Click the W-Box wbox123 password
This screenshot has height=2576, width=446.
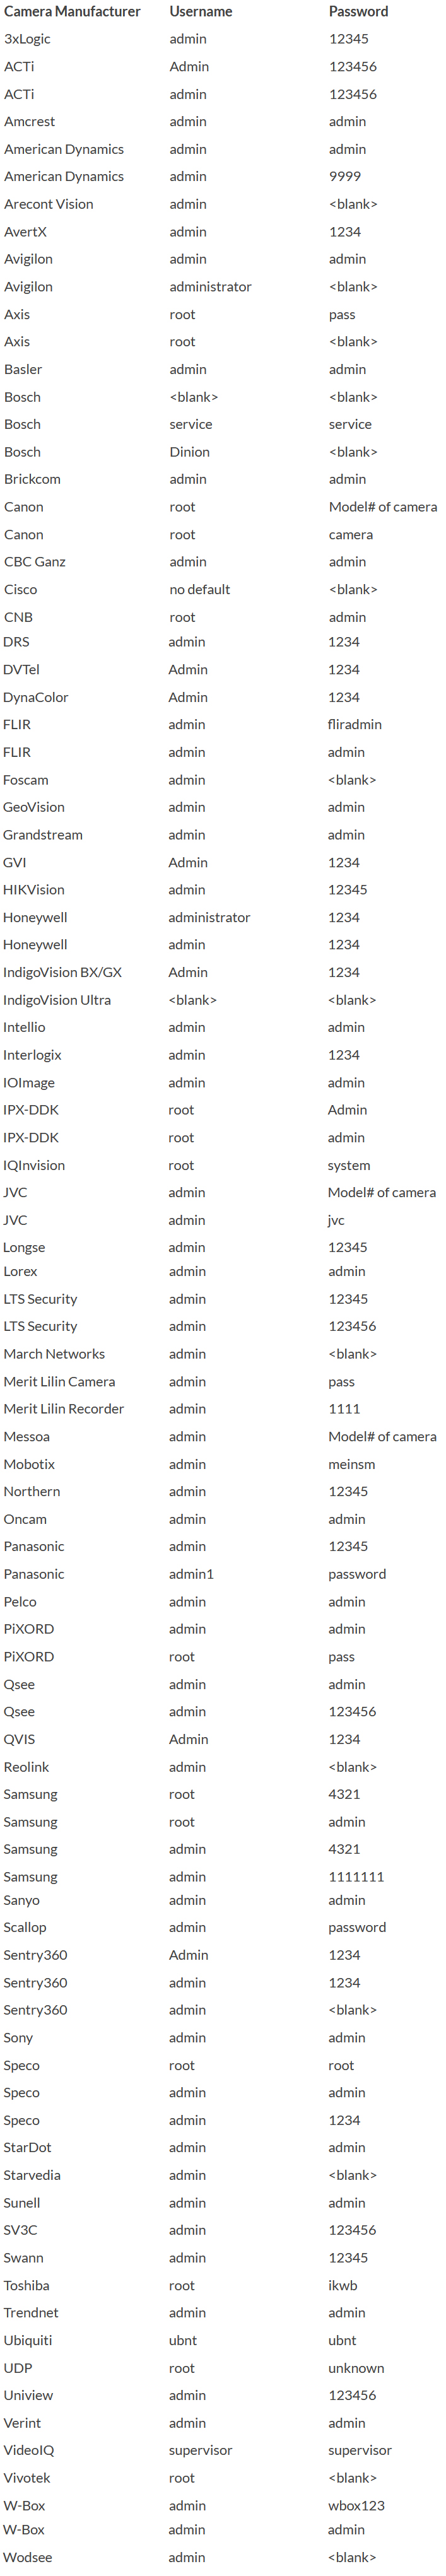coord(356,2506)
